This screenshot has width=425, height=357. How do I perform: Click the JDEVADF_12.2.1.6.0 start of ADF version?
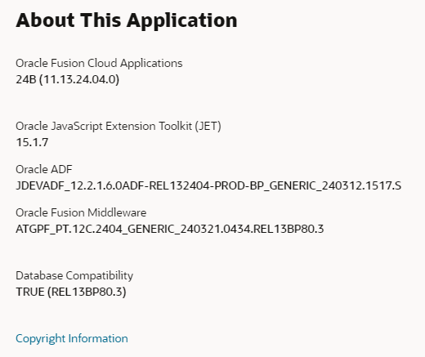point(69,186)
